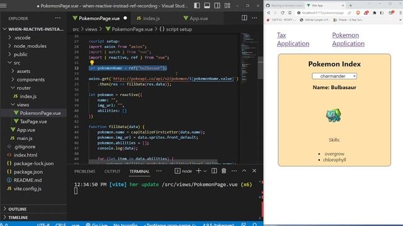Open router index.js in the explorer
The height and width of the screenshot is (226, 403).
pyautogui.click(x=33, y=96)
